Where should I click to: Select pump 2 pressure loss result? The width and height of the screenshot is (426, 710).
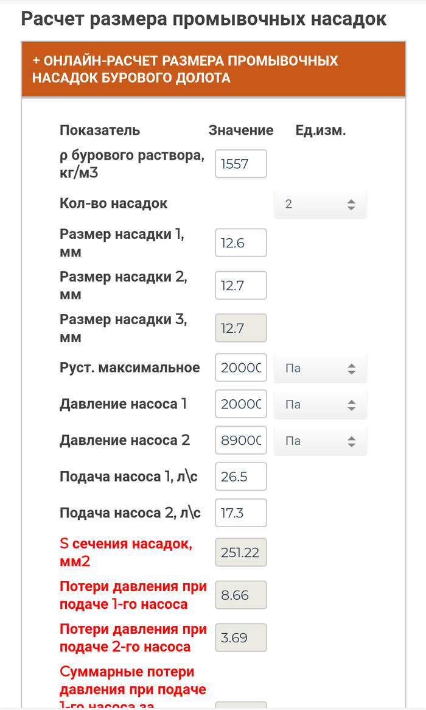pos(241,637)
